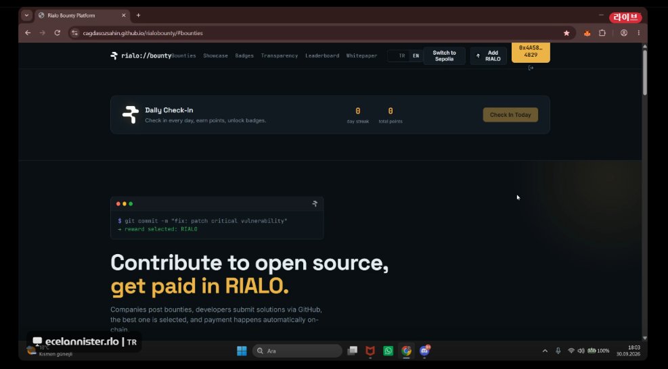This screenshot has width=668, height=369.
Task: Open the site information icon in address bar
Action: [x=75, y=32]
